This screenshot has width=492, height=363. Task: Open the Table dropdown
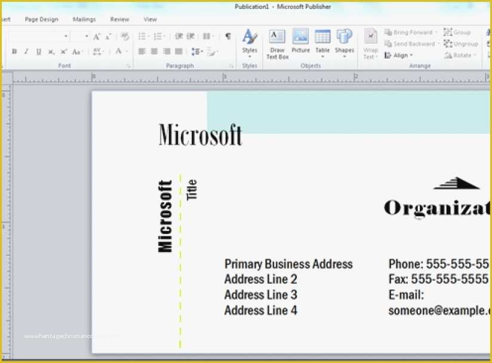tap(322, 44)
